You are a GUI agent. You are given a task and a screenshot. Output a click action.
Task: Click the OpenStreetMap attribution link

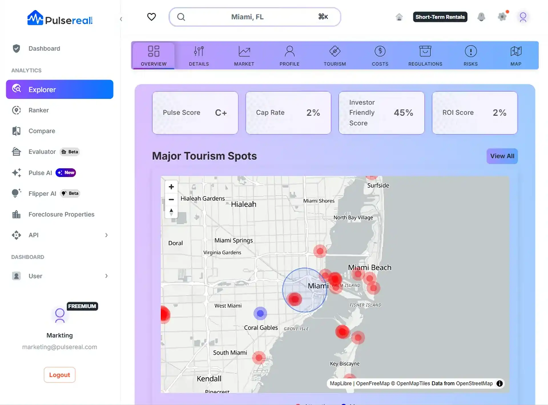(x=474, y=384)
